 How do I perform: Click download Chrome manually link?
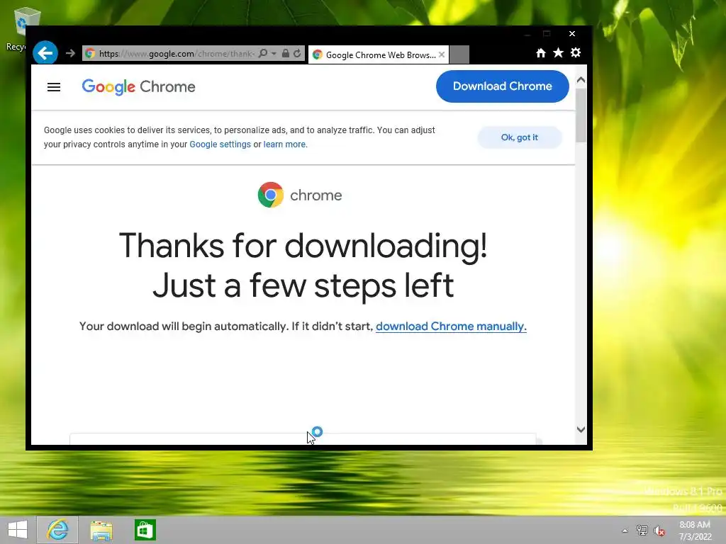451,327
